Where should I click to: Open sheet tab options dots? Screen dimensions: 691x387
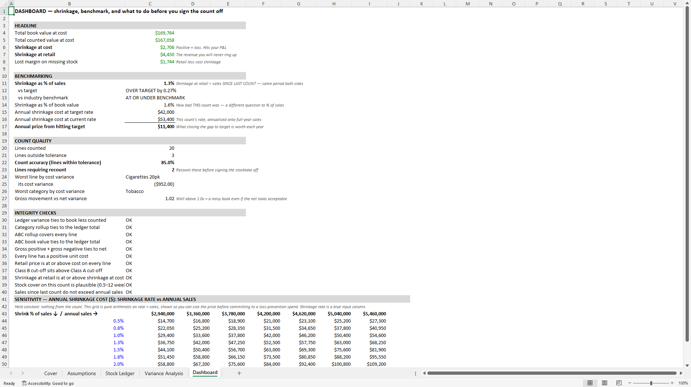[415, 373]
